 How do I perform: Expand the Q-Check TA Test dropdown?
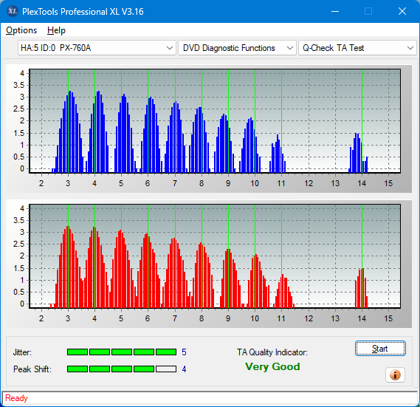(x=357, y=48)
